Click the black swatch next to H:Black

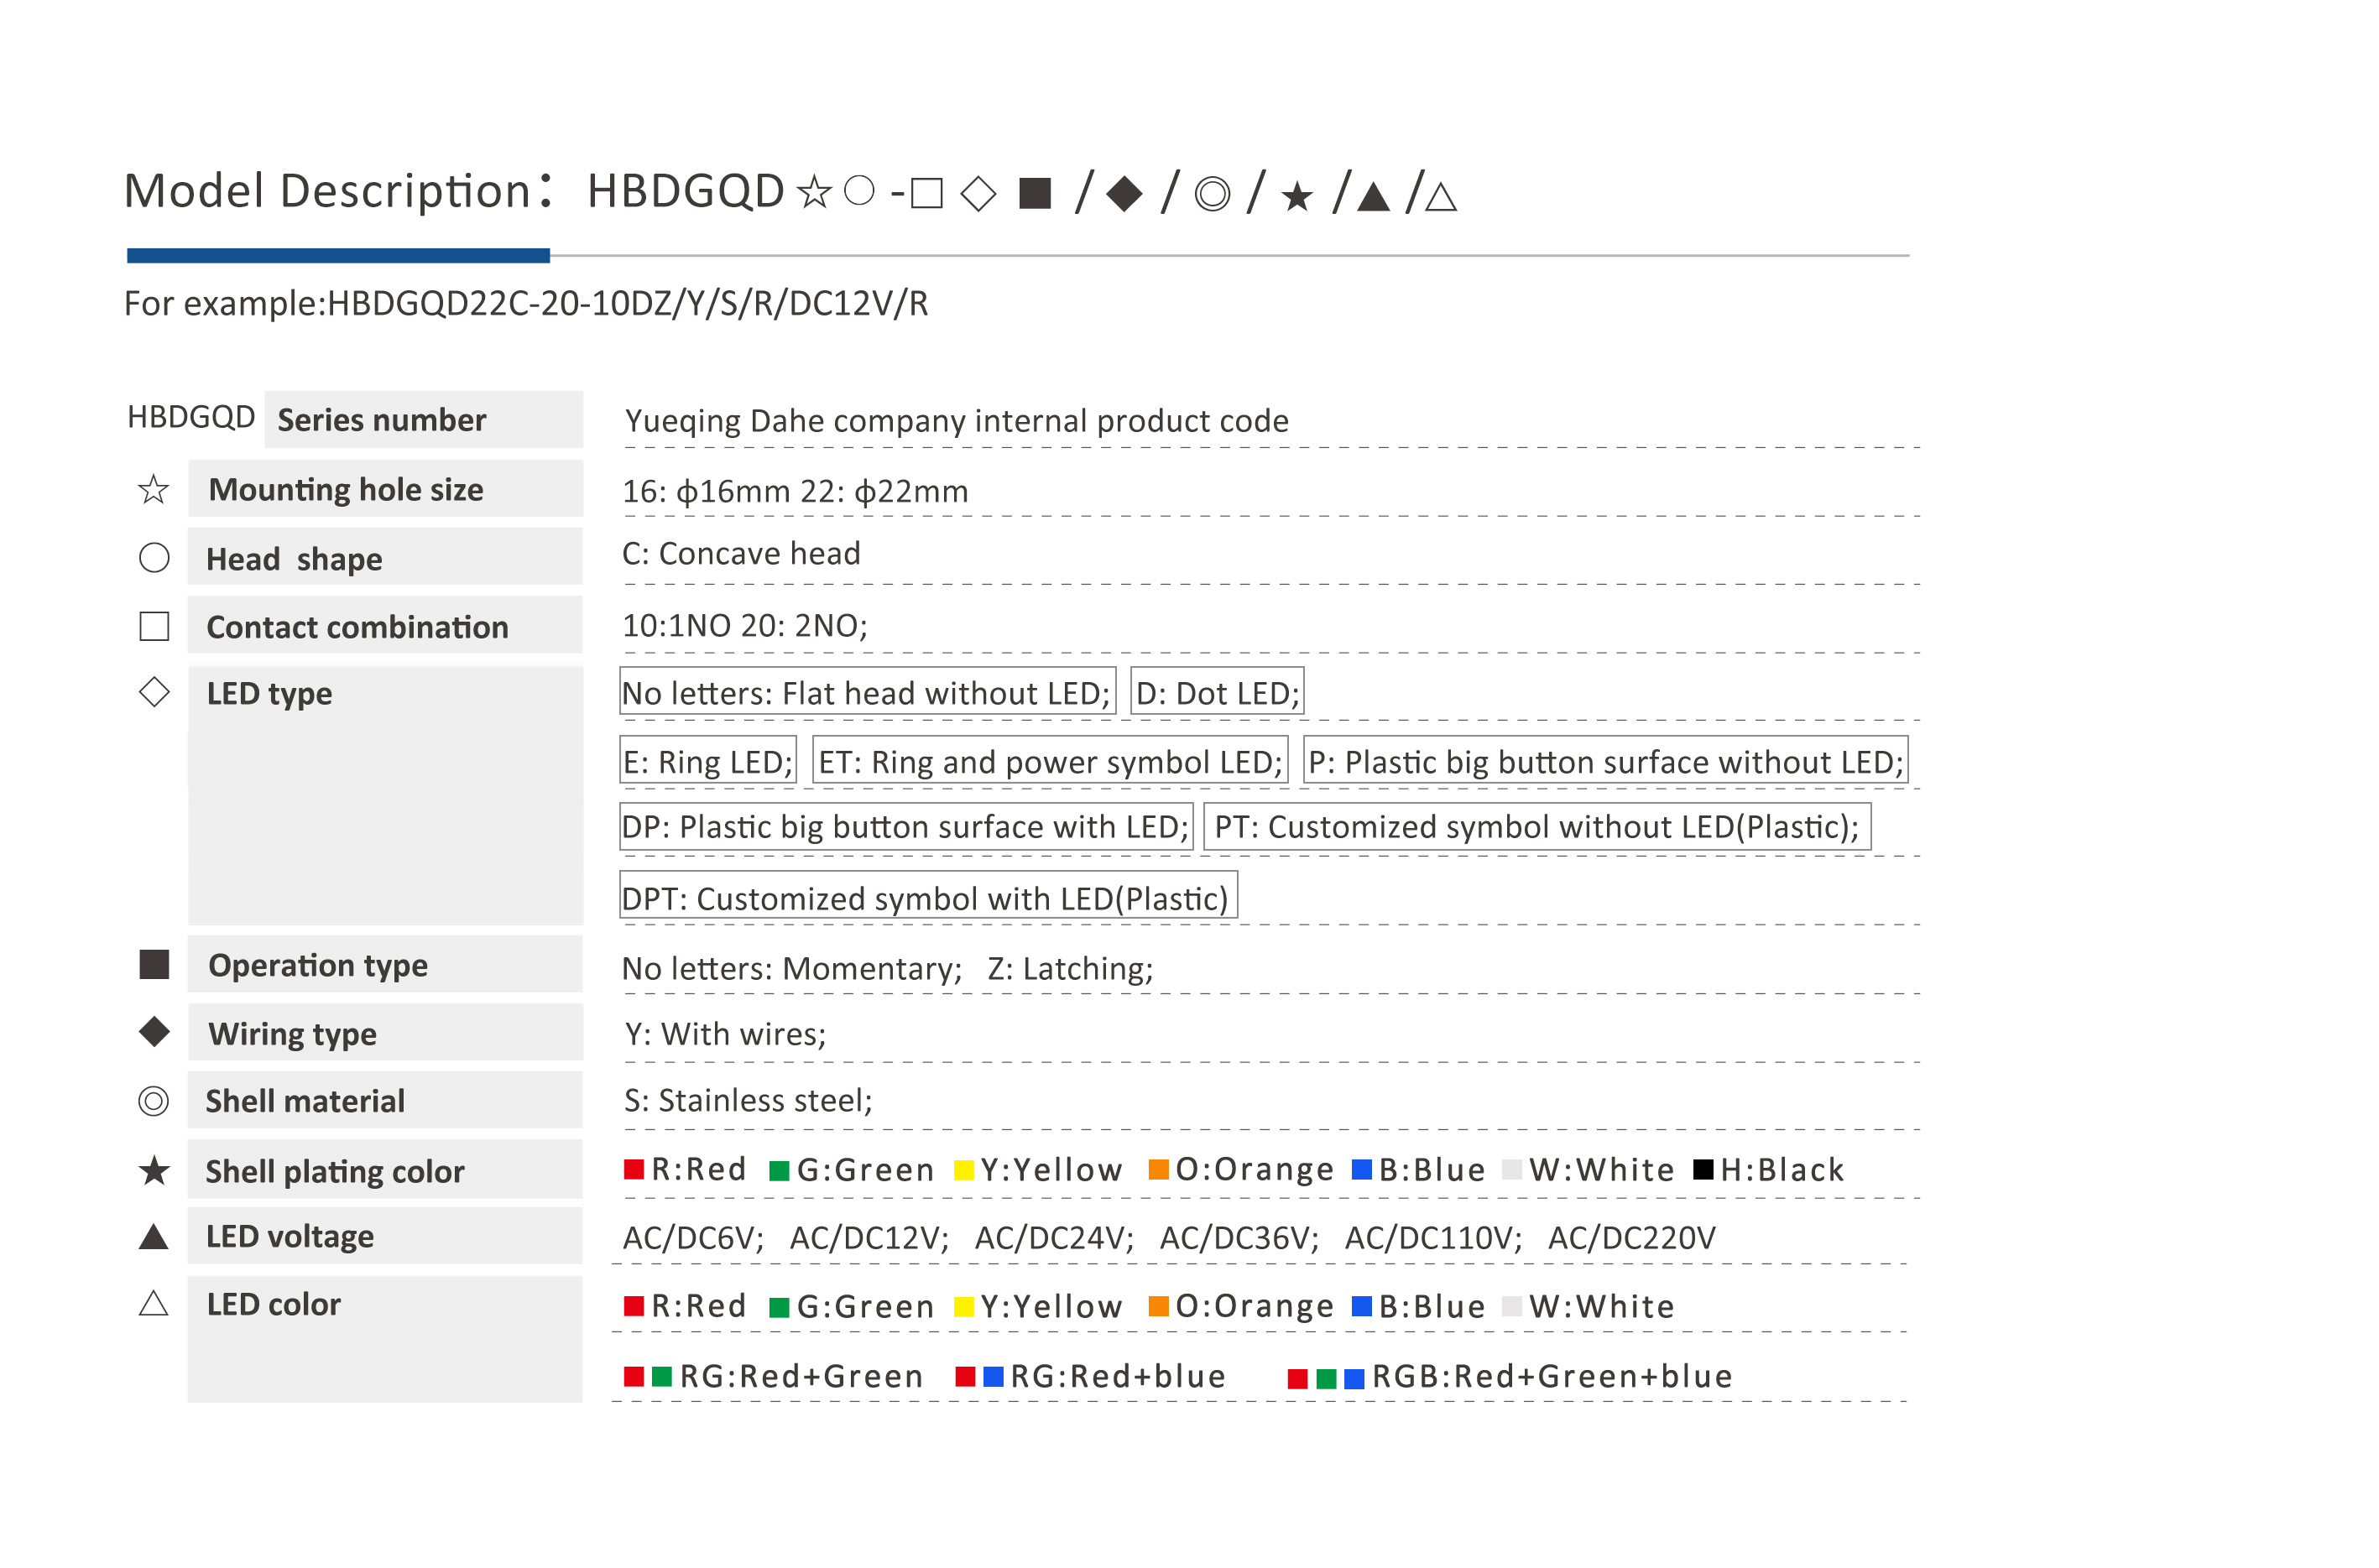(x=1703, y=1170)
